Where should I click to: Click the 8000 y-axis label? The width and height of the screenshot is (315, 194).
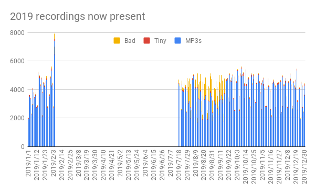(x=17, y=33)
